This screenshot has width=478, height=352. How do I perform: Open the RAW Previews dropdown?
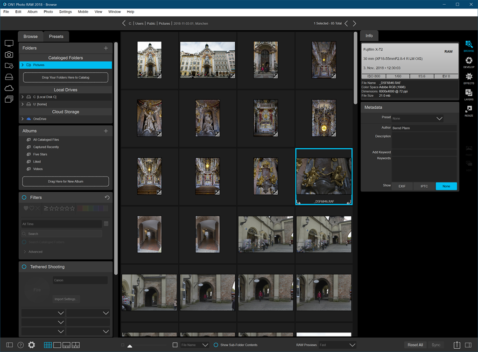pos(337,345)
